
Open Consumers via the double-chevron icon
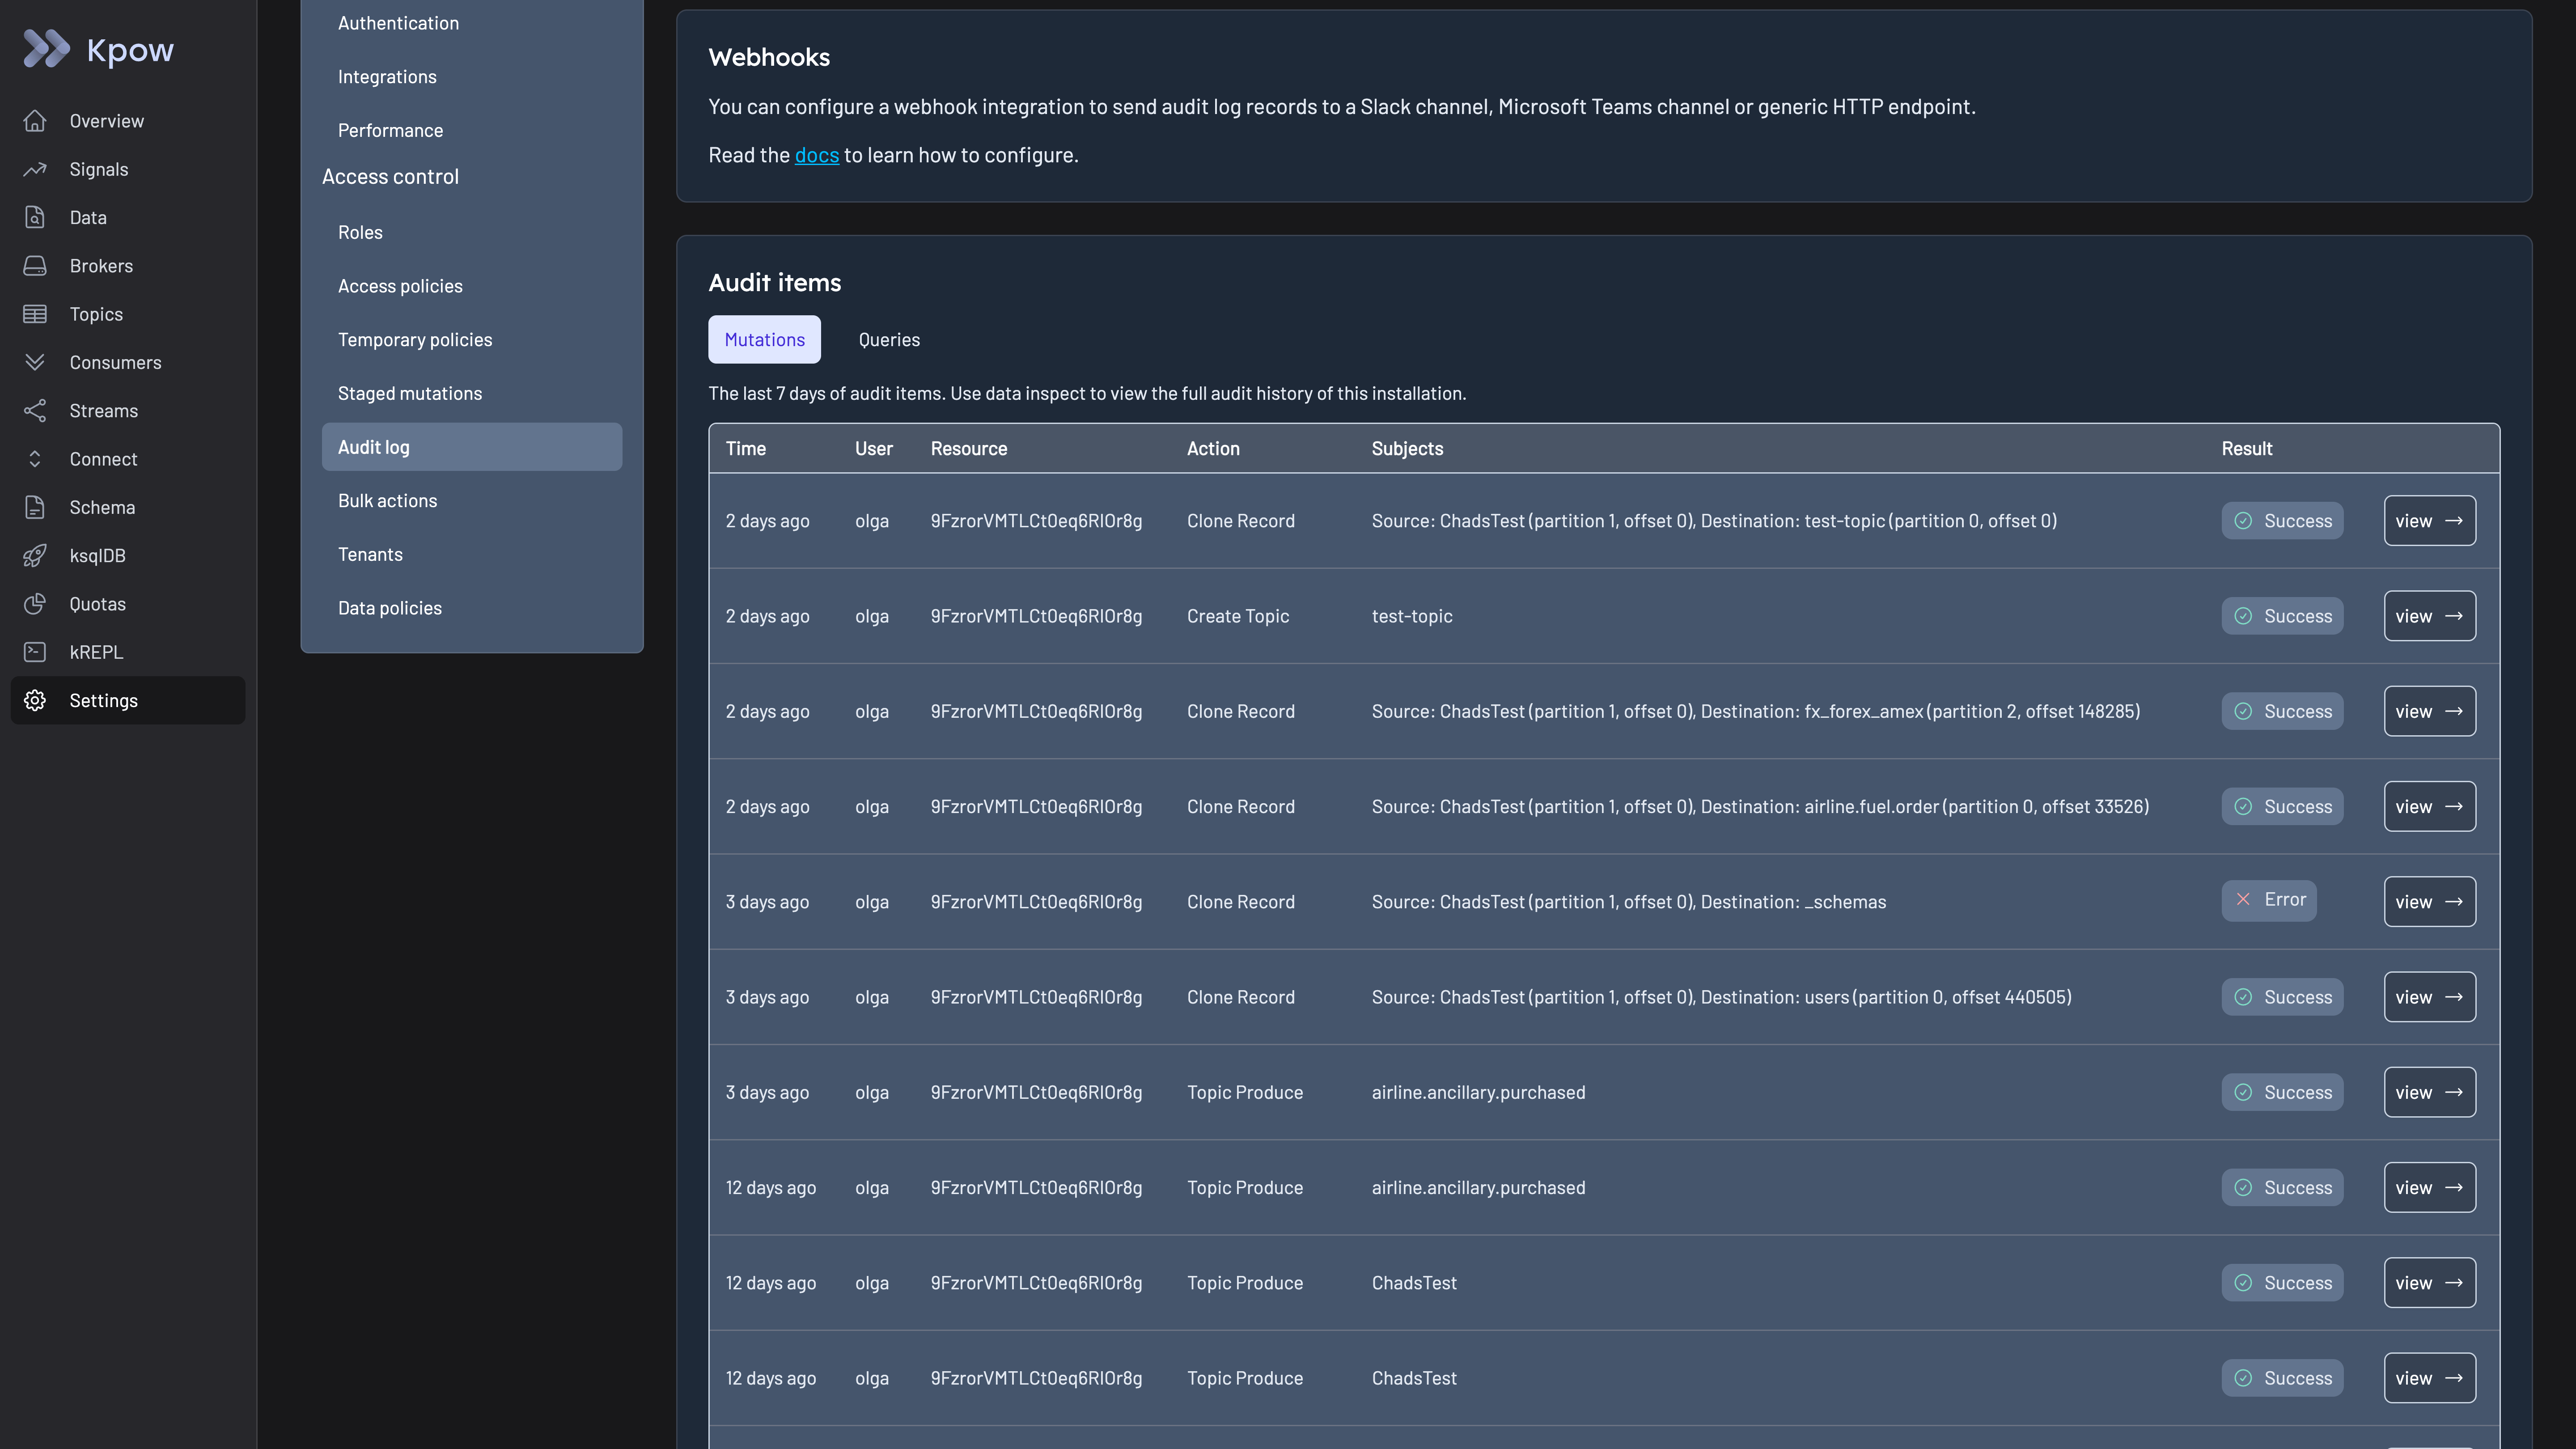tap(35, 362)
